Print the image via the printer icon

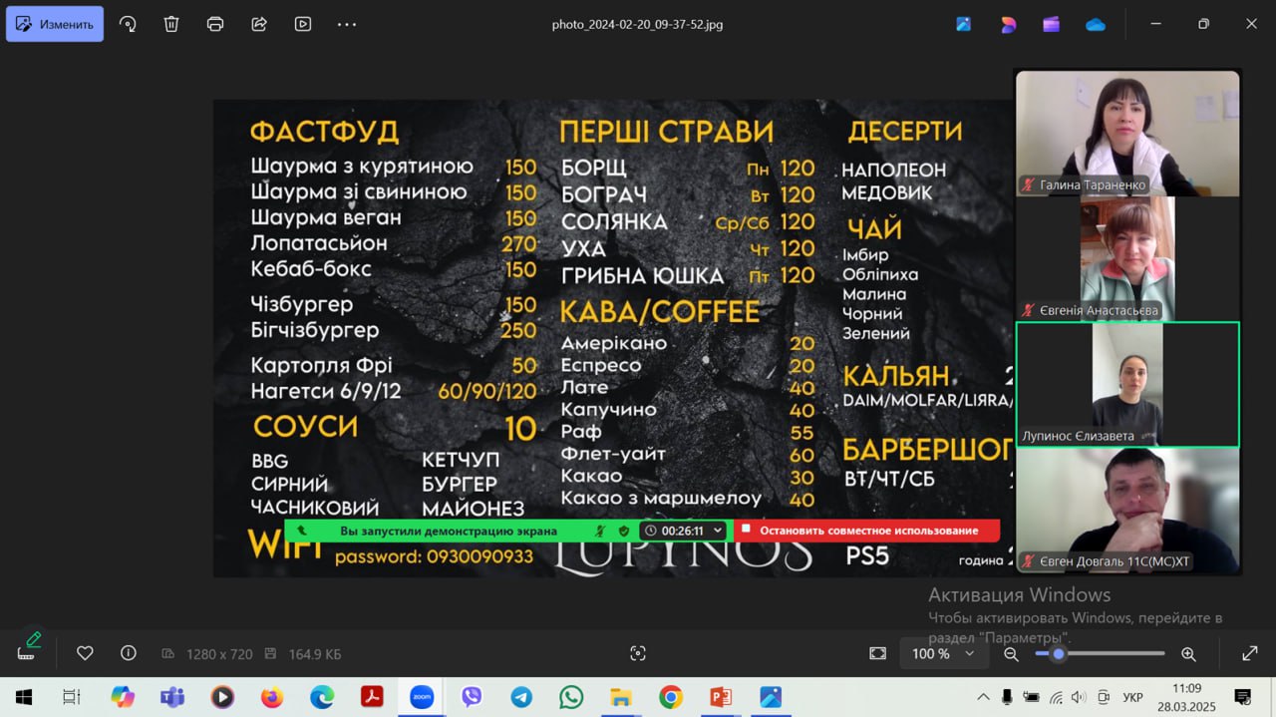(215, 24)
